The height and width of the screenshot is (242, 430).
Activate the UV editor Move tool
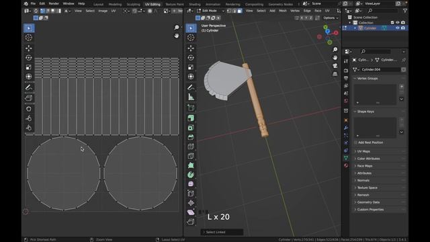coord(29,48)
